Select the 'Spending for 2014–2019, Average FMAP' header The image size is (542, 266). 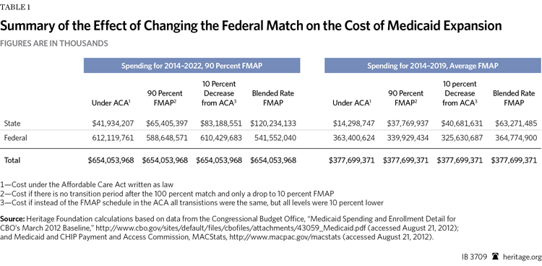(432, 66)
